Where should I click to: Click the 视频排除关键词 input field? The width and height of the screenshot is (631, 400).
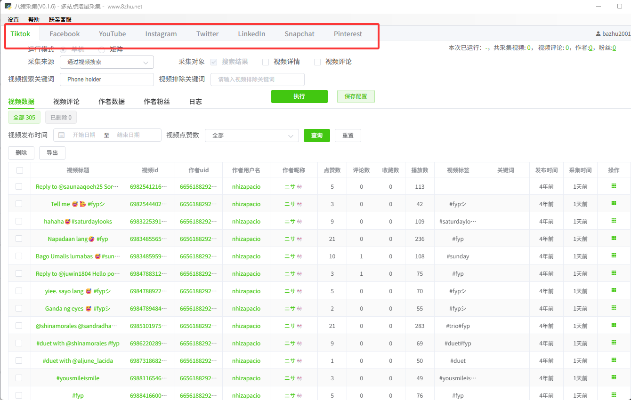click(x=257, y=80)
